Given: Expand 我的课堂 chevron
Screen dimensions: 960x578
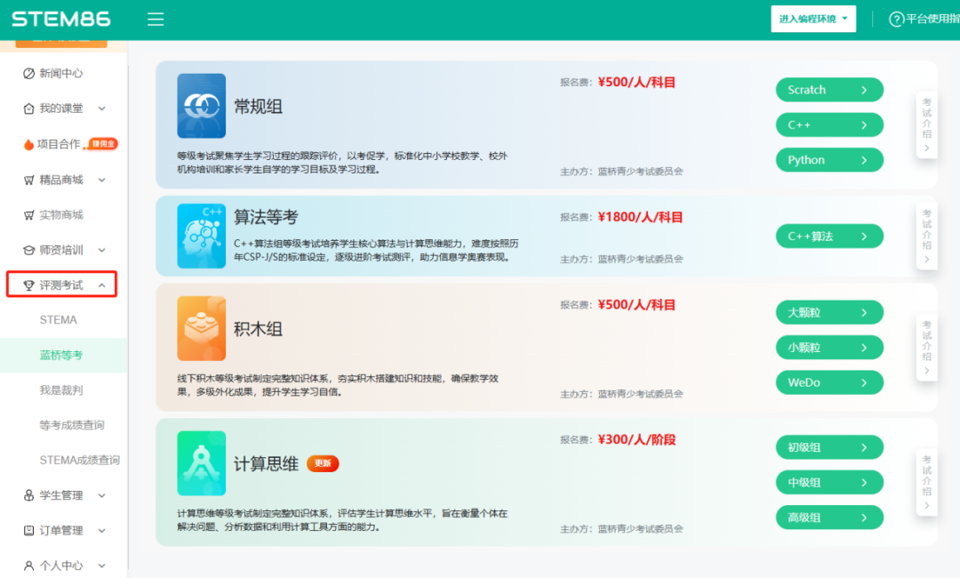Looking at the screenshot, I should pyautogui.click(x=101, y=108).
